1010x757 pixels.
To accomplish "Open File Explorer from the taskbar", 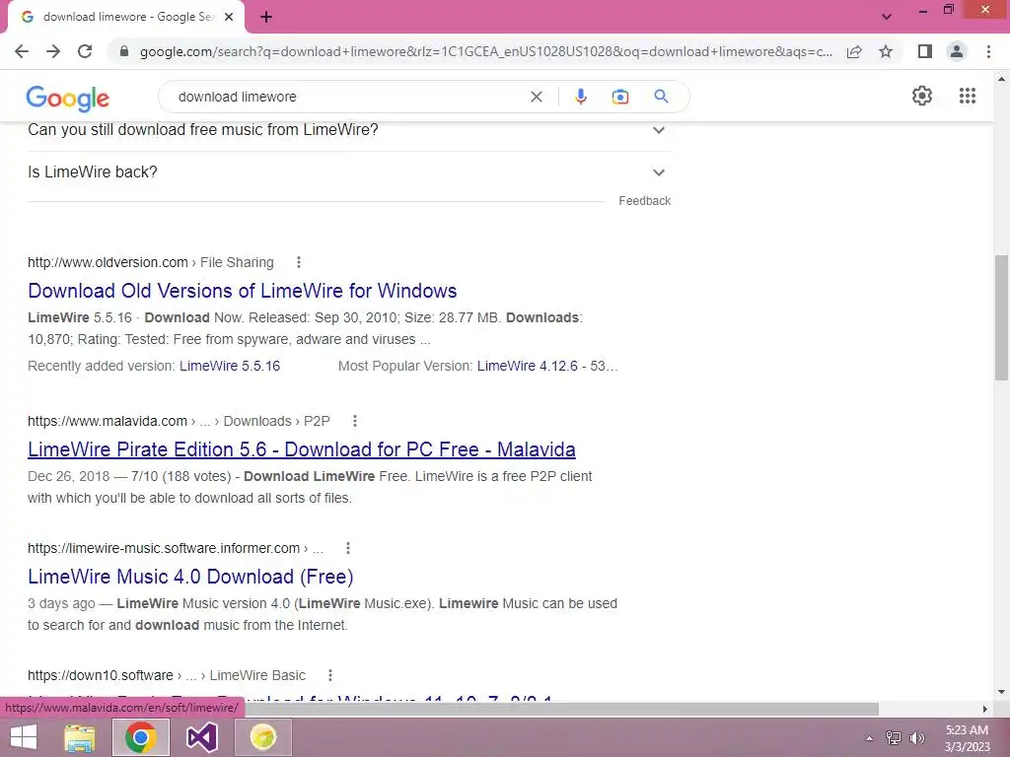I will (80, 737).
